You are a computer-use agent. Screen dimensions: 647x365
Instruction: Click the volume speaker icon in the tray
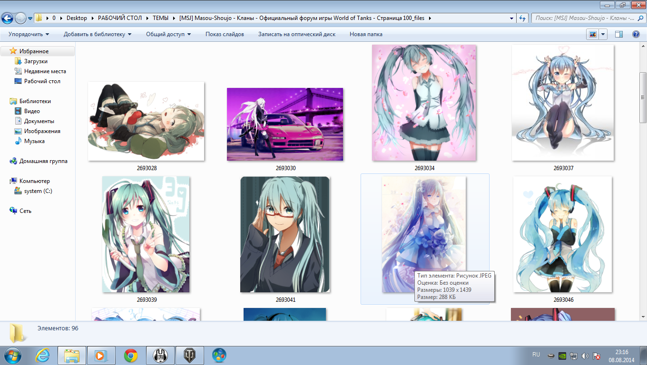(585, 355)
